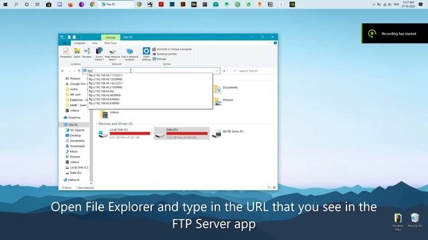Switch to large icons view in status bar
The image size is (428, 240).
coord(274,187)
